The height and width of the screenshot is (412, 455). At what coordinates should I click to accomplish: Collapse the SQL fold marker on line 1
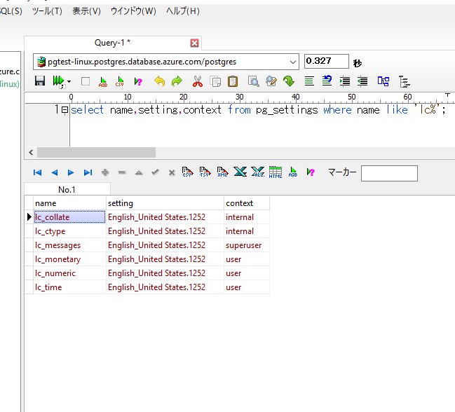[64, 110]
